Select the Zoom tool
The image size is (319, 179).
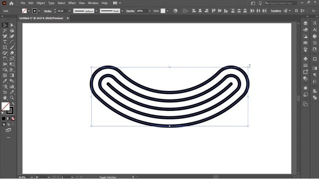(x=12, y=98)
